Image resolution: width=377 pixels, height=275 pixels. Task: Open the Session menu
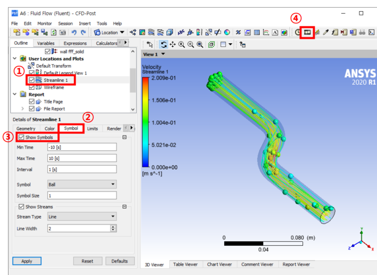point(66,24)
